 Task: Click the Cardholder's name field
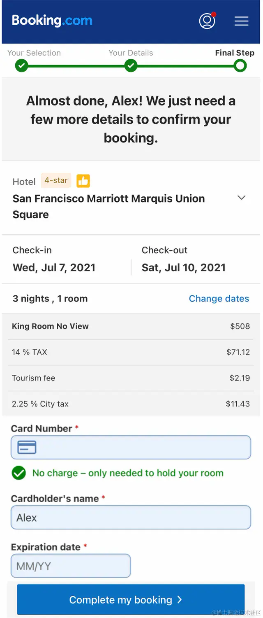[x=131, y=518]
